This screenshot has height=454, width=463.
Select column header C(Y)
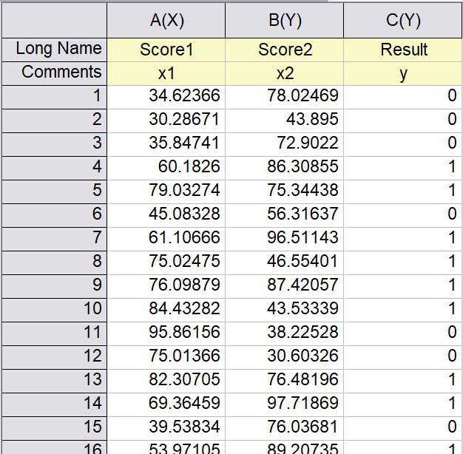click(x=403, y=21)
